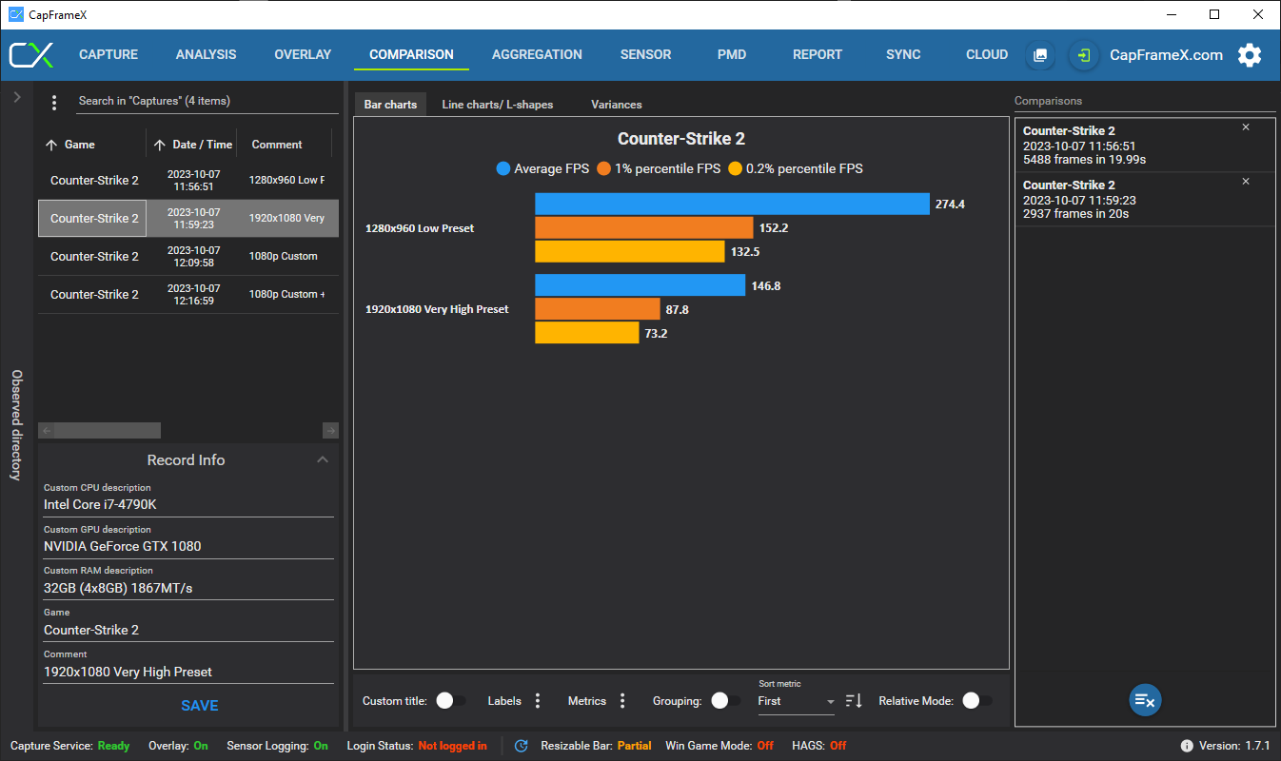Turn on Relative Mode
The width and height of the screenshot is (1281, 761).
(976, 701)
